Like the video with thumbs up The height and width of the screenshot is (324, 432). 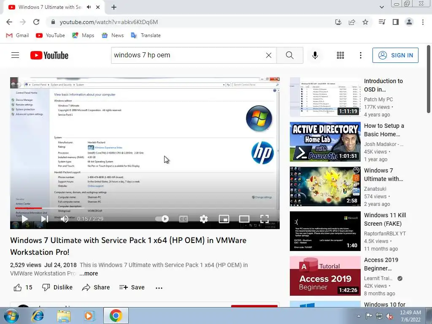[23, 287]
